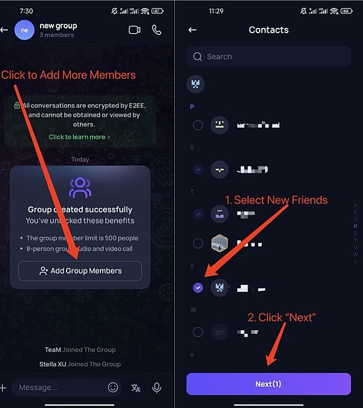Focus the Search contacts field

coord(269,56)
